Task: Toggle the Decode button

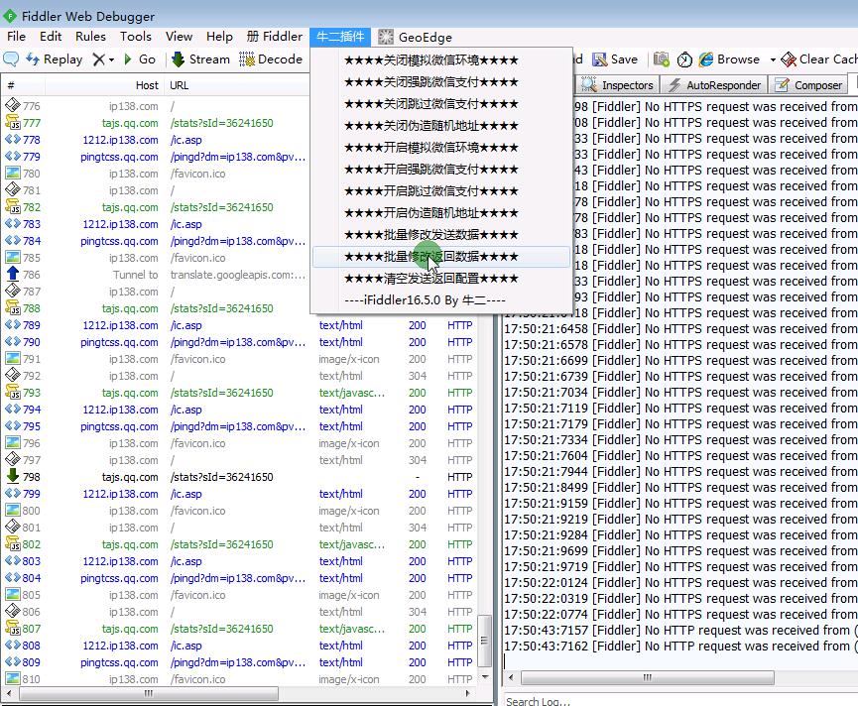Action: (271, 59)
